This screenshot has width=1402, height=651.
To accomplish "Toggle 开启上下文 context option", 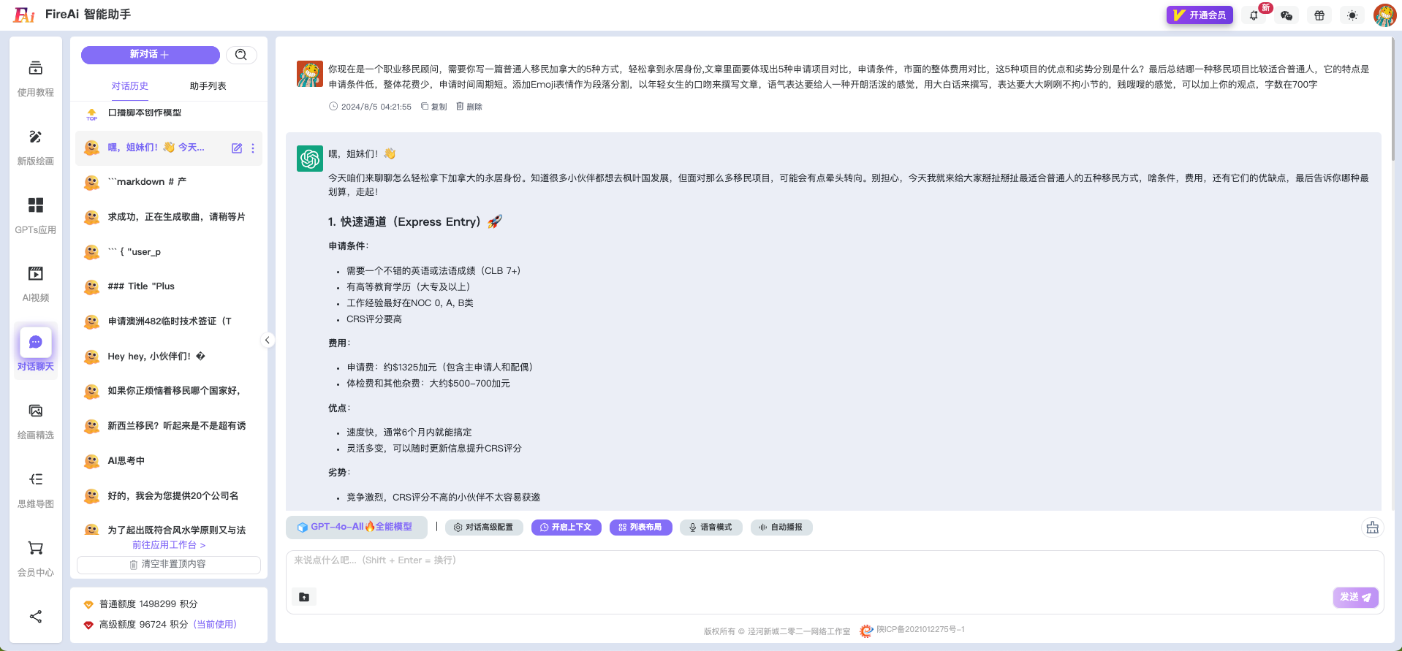I will click(567, 528).
